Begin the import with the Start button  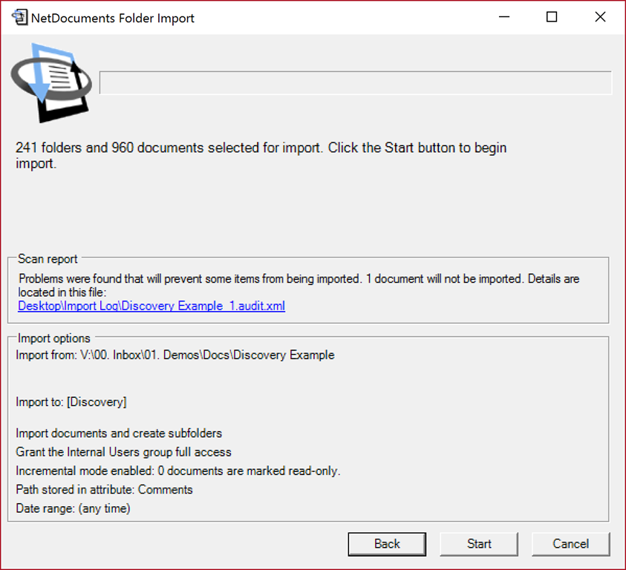[x=479, y=544]
